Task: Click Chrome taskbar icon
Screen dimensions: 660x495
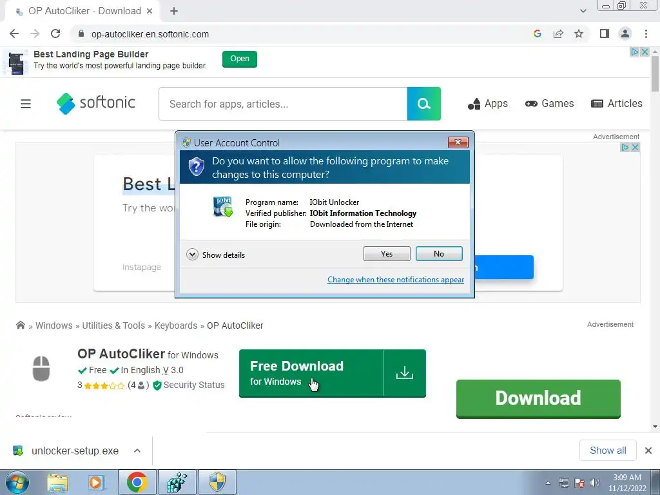Action: [x=137, y=482]
